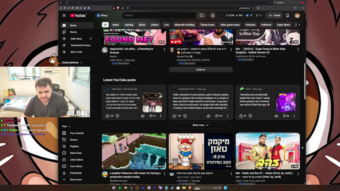Click Notify me for the scheduled stream
The width and height of the screenshot is (340, 191).
tap(201, 70)
